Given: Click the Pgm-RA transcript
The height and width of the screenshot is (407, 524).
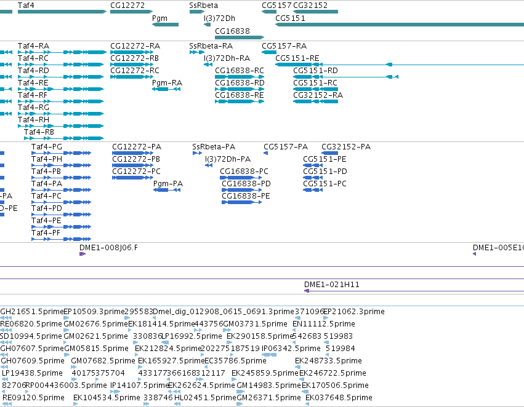Looking at the screenshot, I should pyautogui.click(x=166, y=89).
